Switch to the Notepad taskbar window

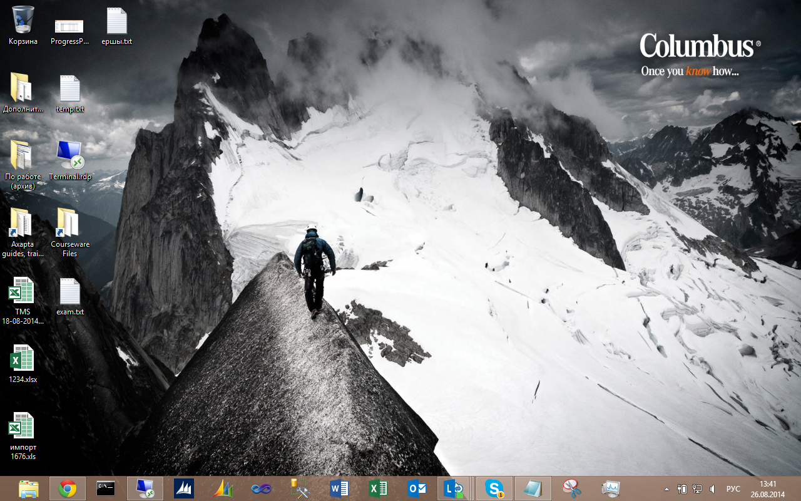[x=533, y=488]
